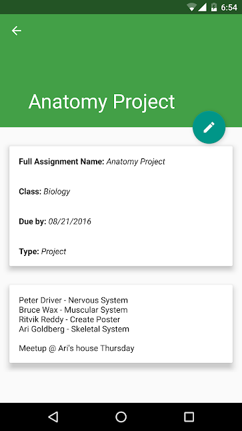The image size is (242, 431).
Task: Tap the Wi-Fi status icon
Action: [191, 7]
